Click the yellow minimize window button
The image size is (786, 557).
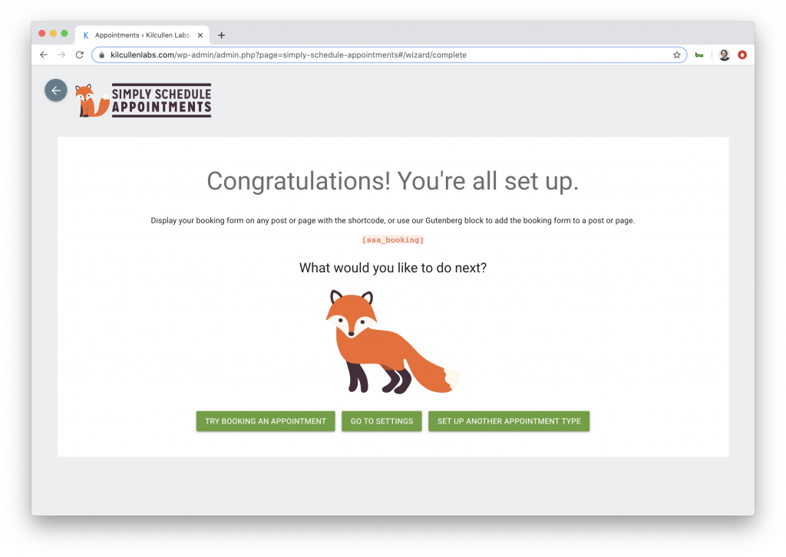tap(53, 34)
